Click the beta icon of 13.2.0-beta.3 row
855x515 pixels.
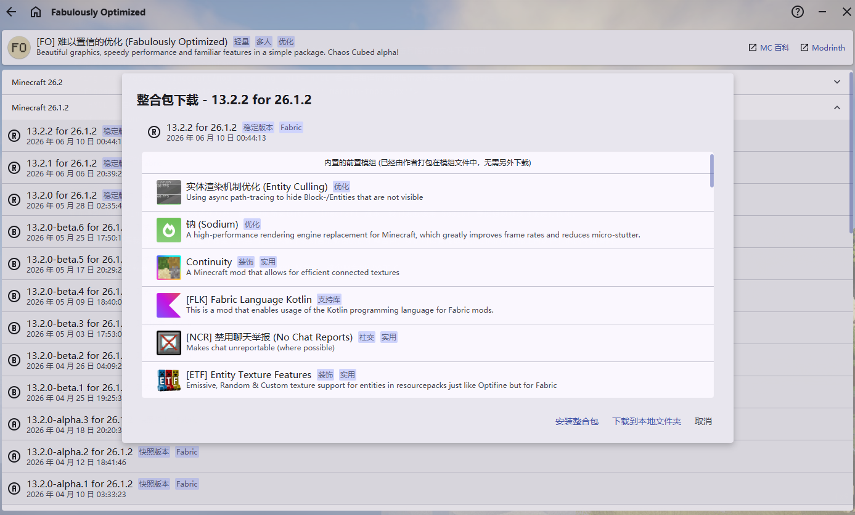click(x=14, y=328)
